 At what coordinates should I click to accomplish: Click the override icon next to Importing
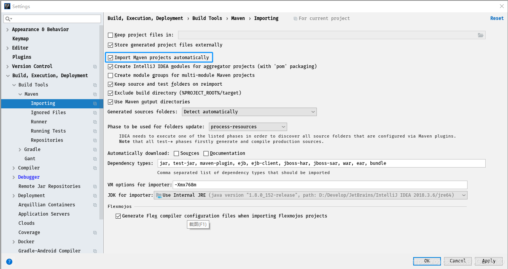95,103
